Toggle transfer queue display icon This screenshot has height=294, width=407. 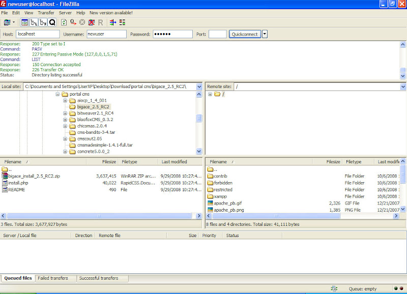pos(52,22)
